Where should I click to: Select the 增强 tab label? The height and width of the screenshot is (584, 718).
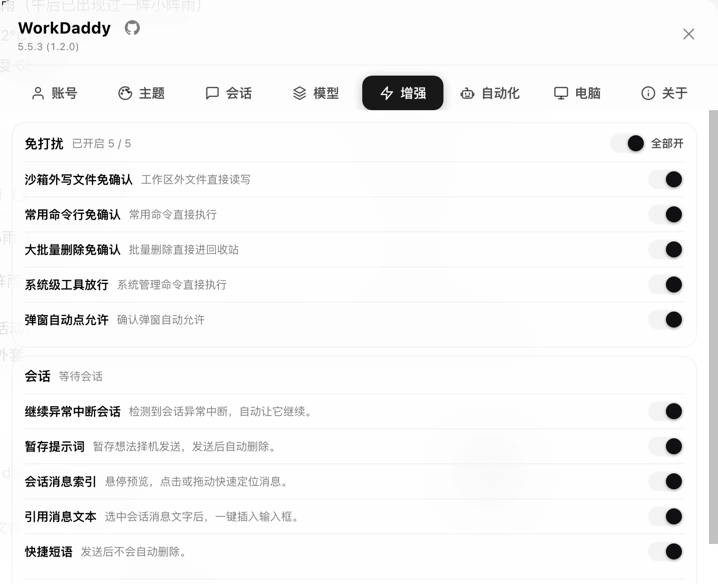coord(413,93)
